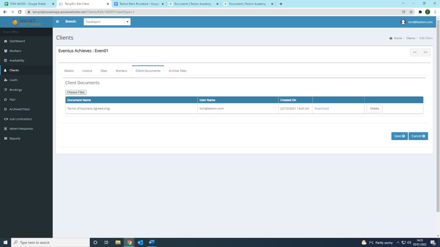
Task: Open Sub Contractors in the sidebar
Action: (x=20, y=119)
